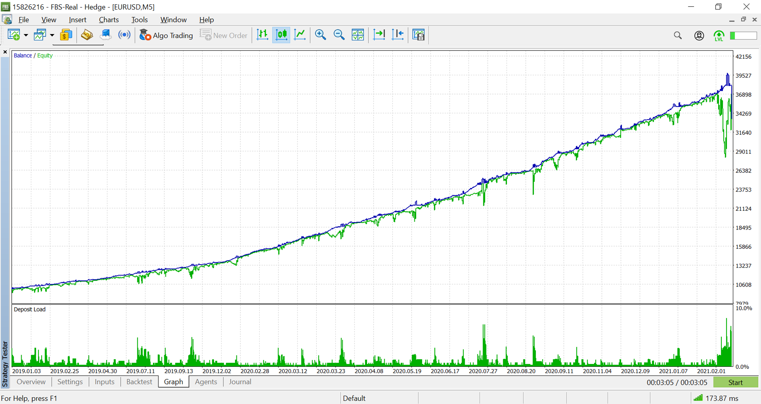The width and height of the screenshot is (761, 404).
Task: Zoom out the chart
Action: tap(339, 35)
